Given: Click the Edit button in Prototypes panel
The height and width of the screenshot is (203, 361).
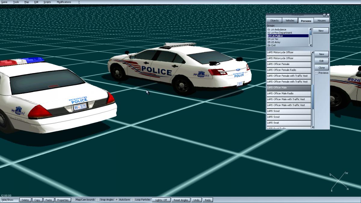Looking at the screenshot, I should [x=322, y=61].
